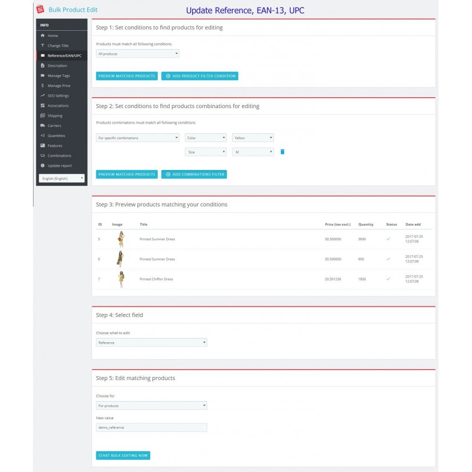Click the SEO Settings chart icon

point(43,96)
